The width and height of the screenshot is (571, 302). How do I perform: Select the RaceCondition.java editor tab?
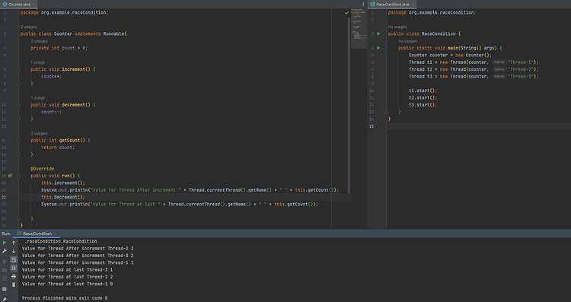tap(392, 5)
